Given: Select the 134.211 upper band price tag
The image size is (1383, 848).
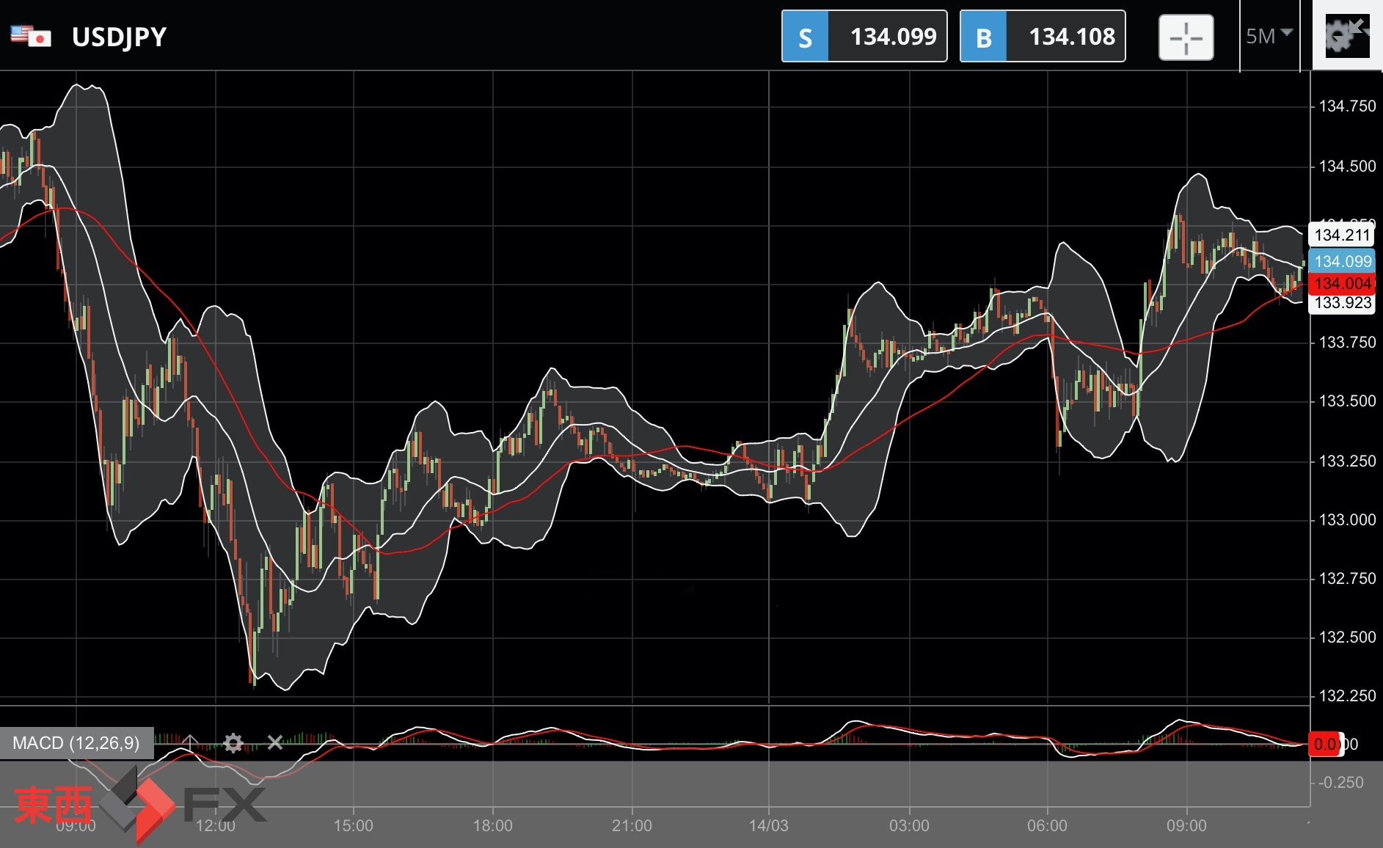Looking at the screenshot, I should (1342, 235).
